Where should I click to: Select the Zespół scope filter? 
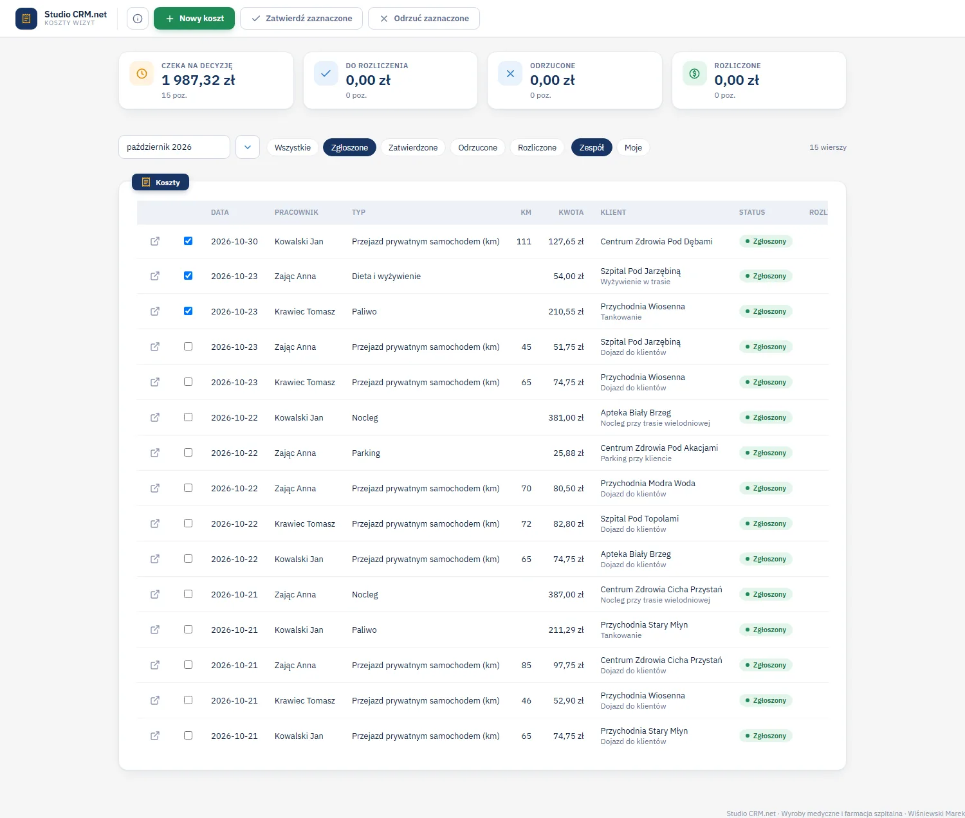coord(592,148)
